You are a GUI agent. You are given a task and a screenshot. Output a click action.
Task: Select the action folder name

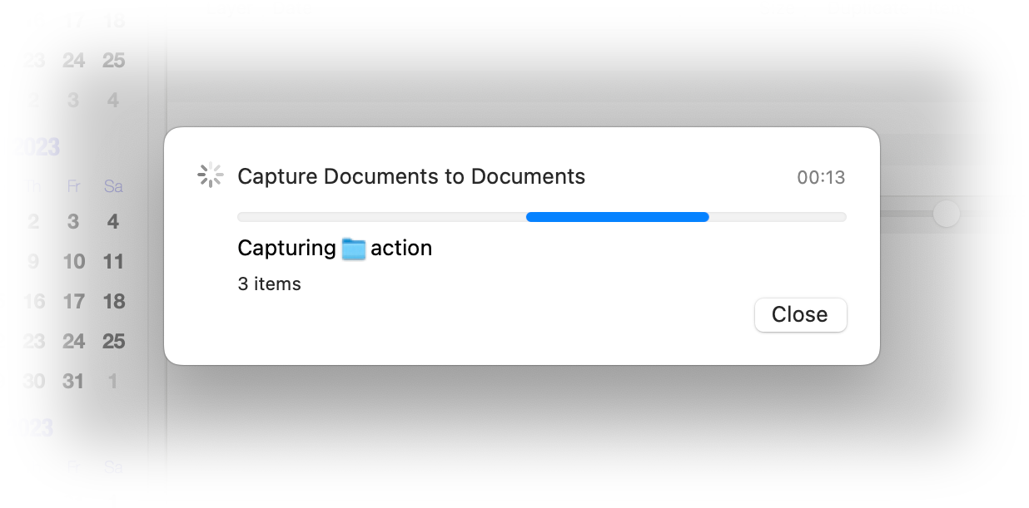[401, 248]
